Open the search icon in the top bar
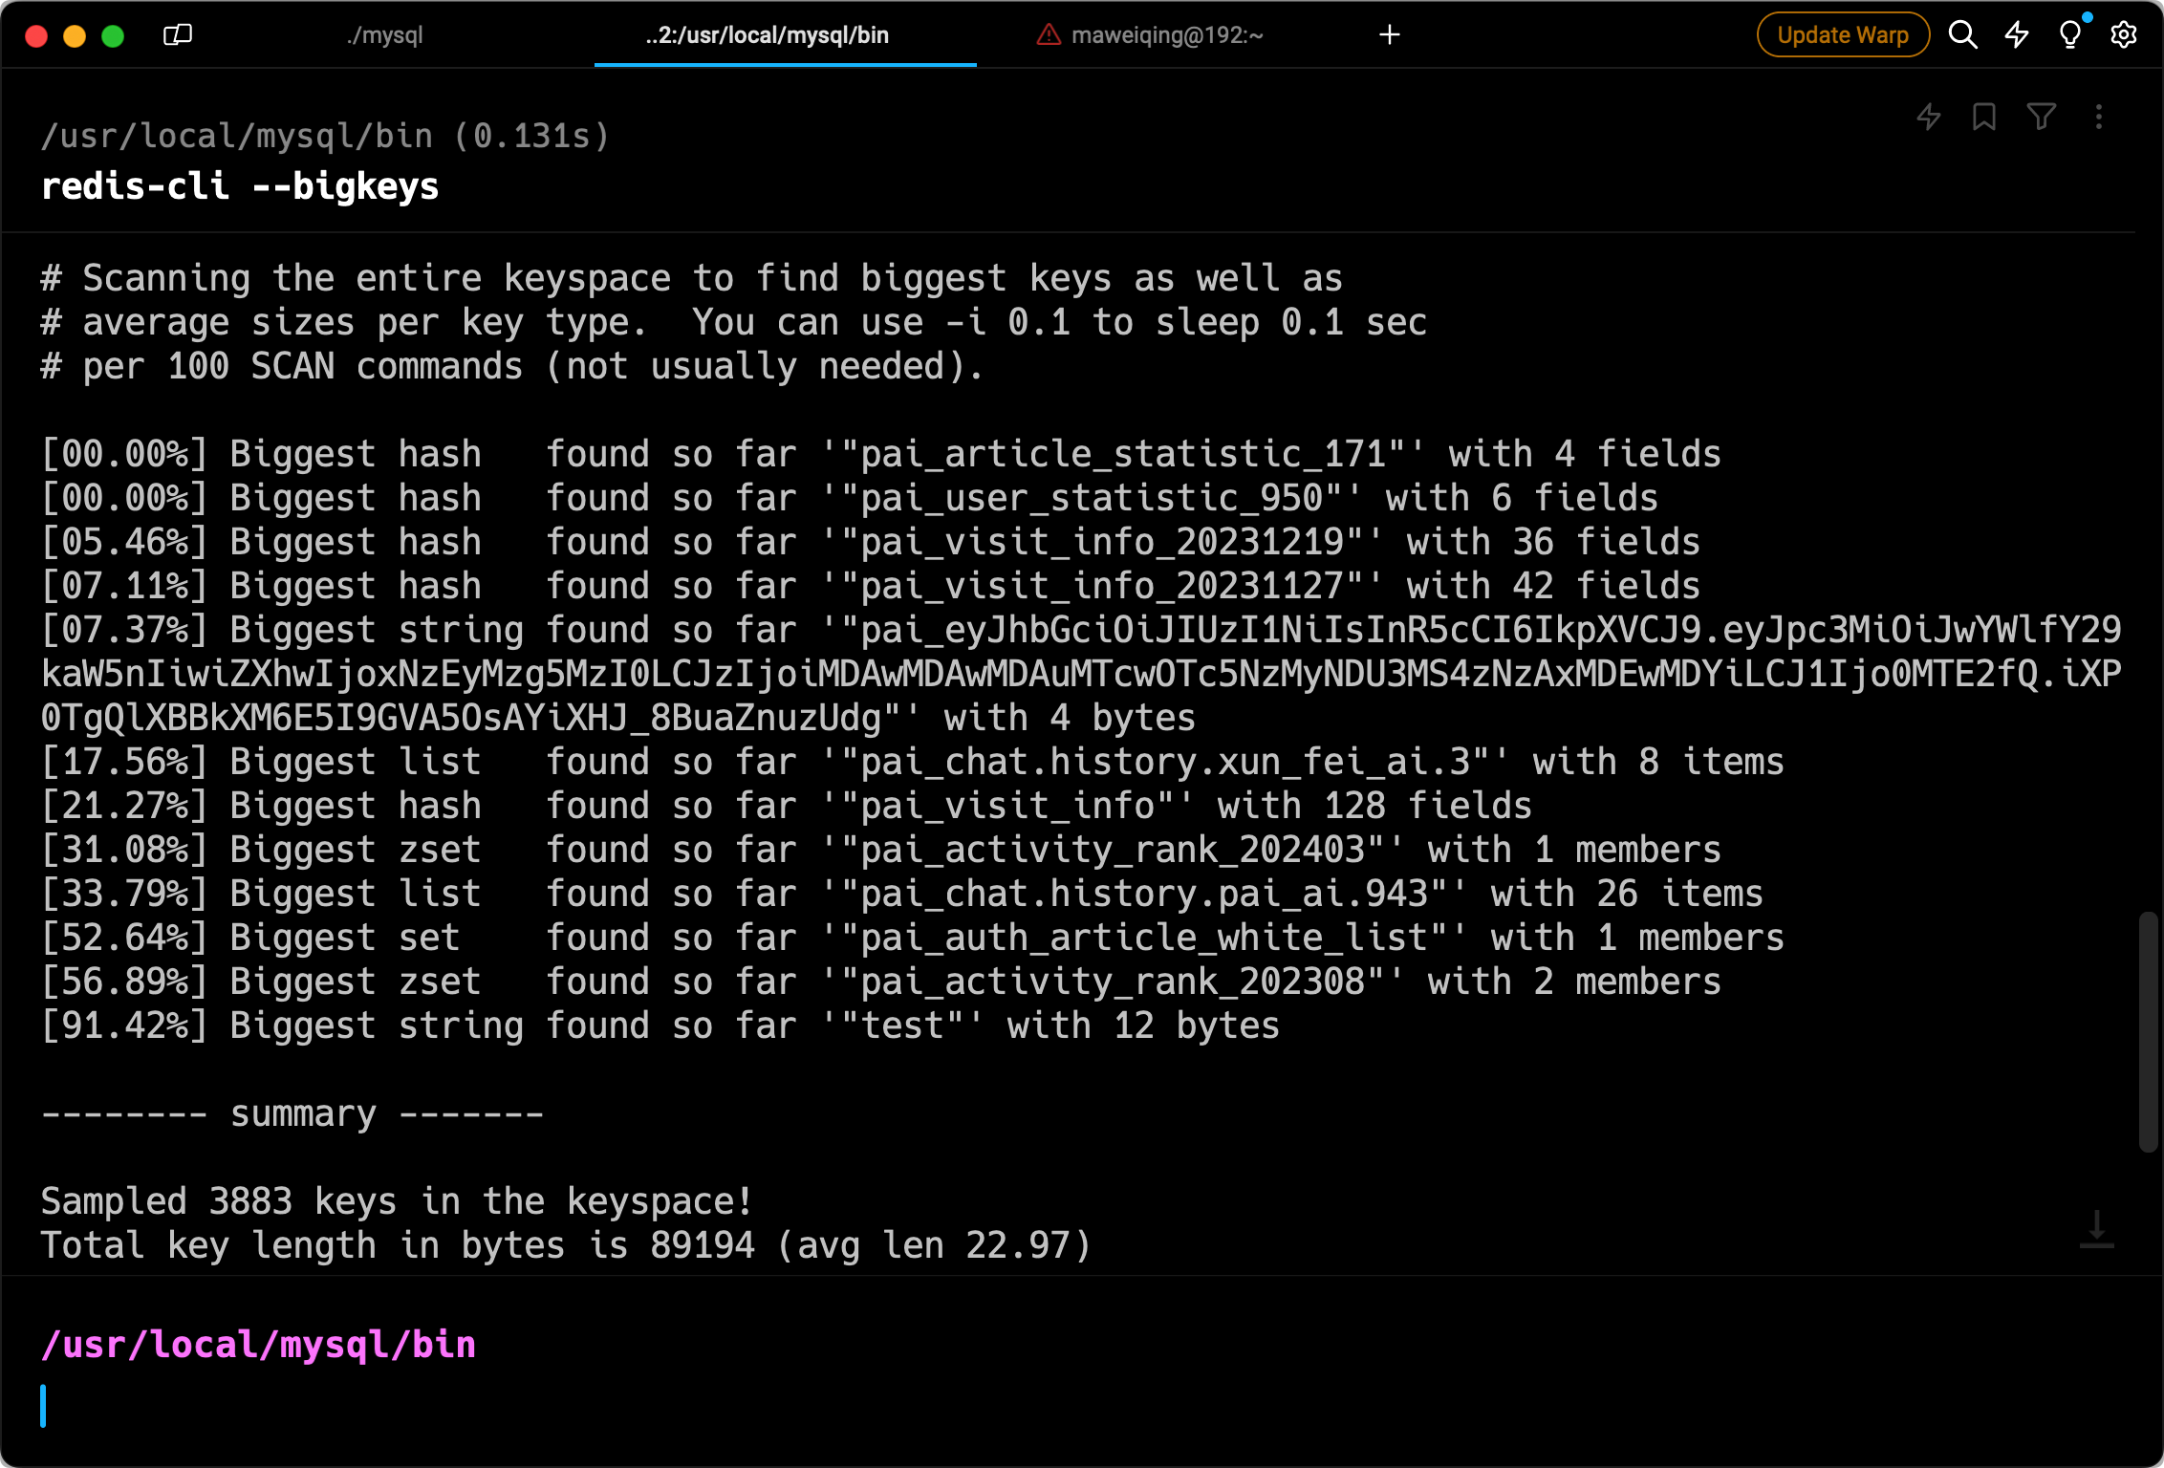Viewport: 2164px width, 1468px height. tap(1962, 35)
